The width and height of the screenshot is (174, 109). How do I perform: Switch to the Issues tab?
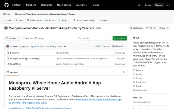tap(19, 20)
